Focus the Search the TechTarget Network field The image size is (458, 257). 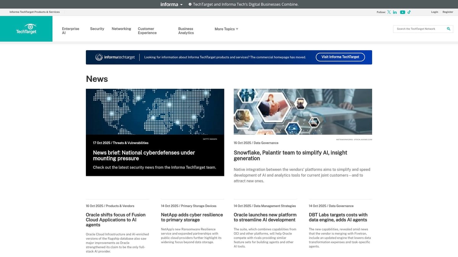pyautogui.click(x=420, y=29)
